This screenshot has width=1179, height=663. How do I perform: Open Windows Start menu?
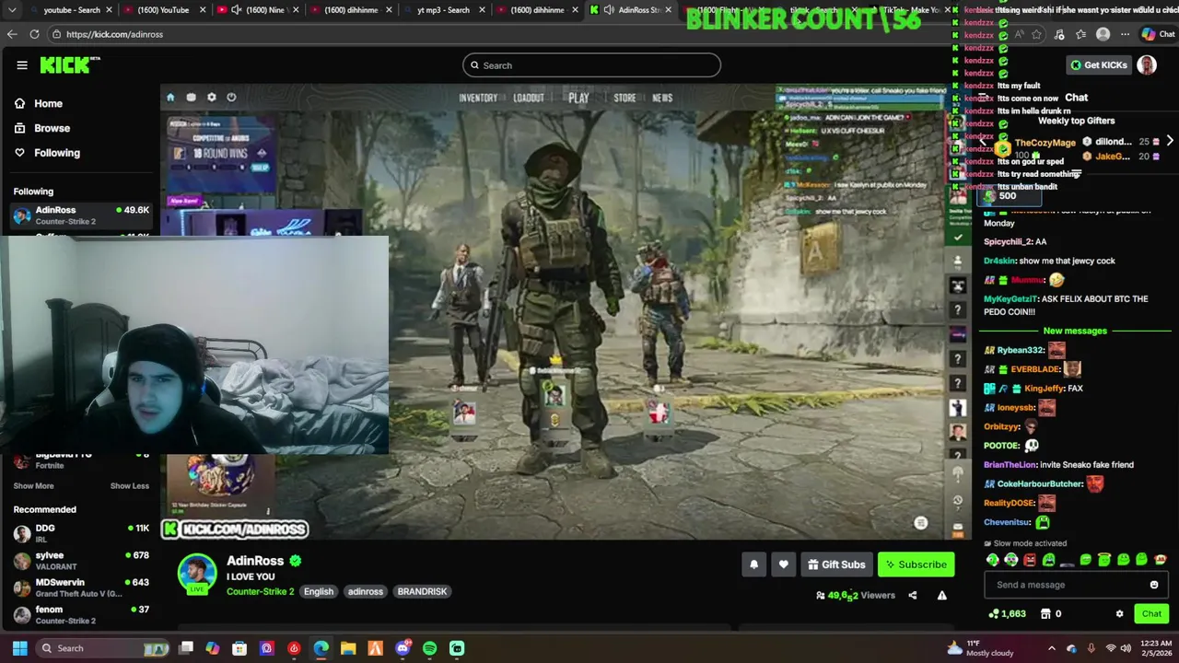tap(19, 648)
